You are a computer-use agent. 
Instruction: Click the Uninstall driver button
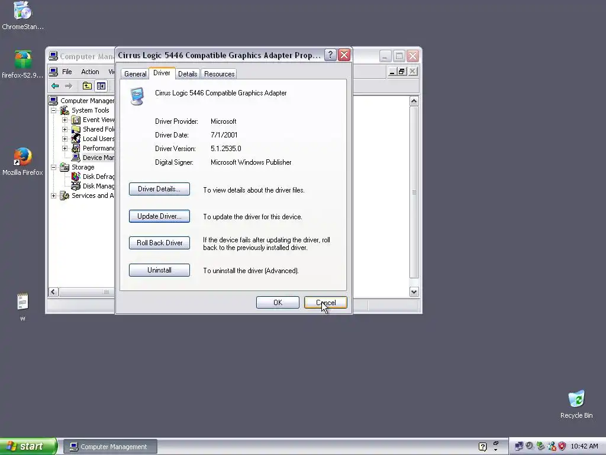(159, 270)
